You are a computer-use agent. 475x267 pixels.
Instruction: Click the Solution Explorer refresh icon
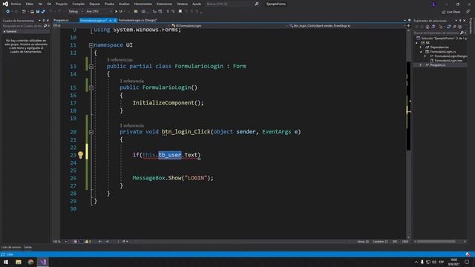point(449,27)
